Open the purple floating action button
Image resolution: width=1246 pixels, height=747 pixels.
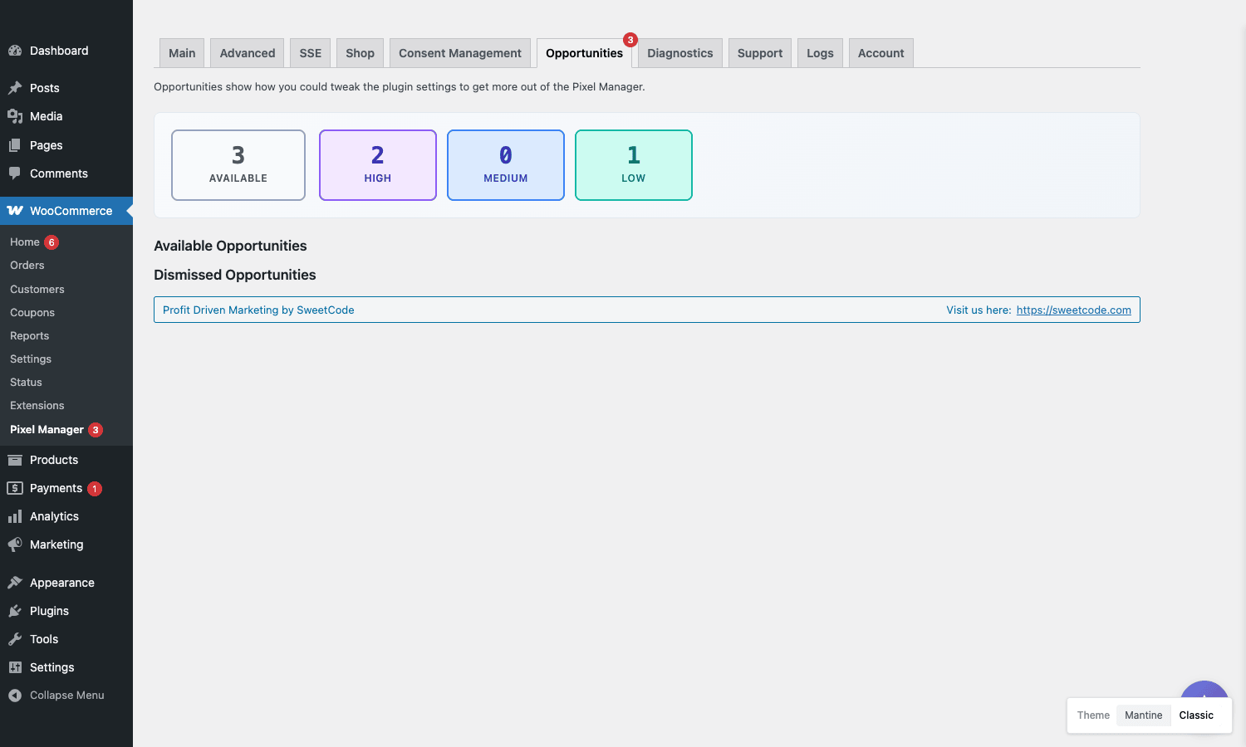(x=1204, y=691)
